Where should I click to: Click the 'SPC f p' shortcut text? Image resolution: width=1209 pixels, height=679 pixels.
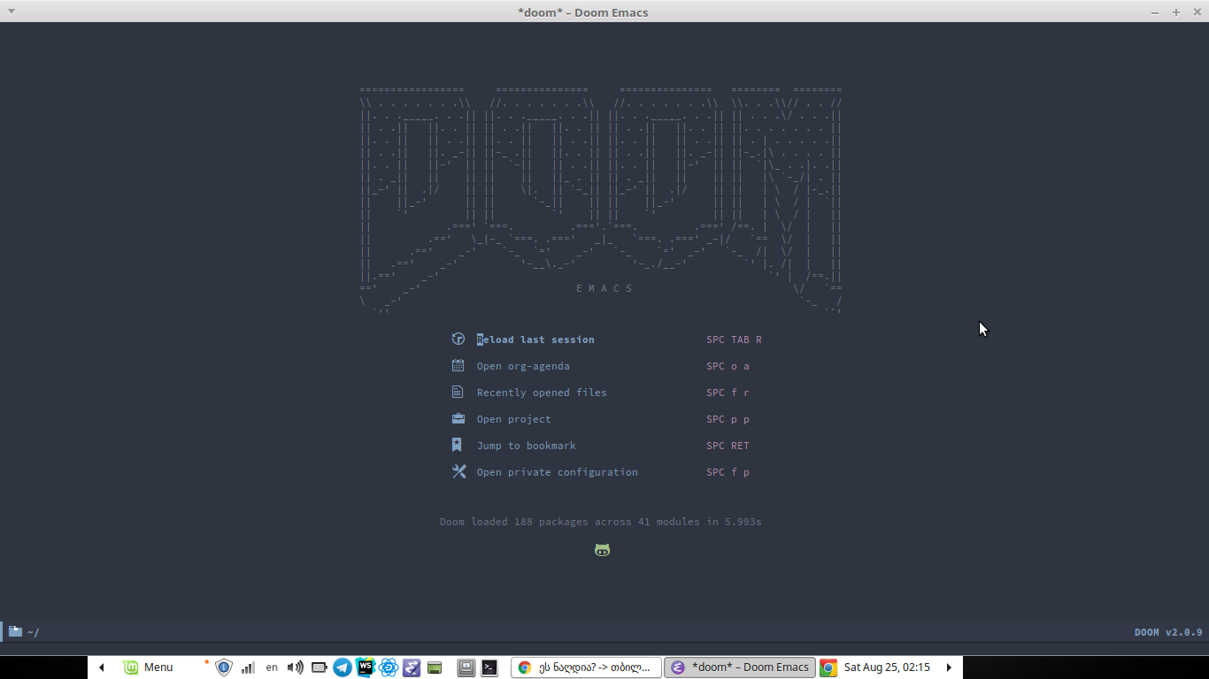[728, 472]
